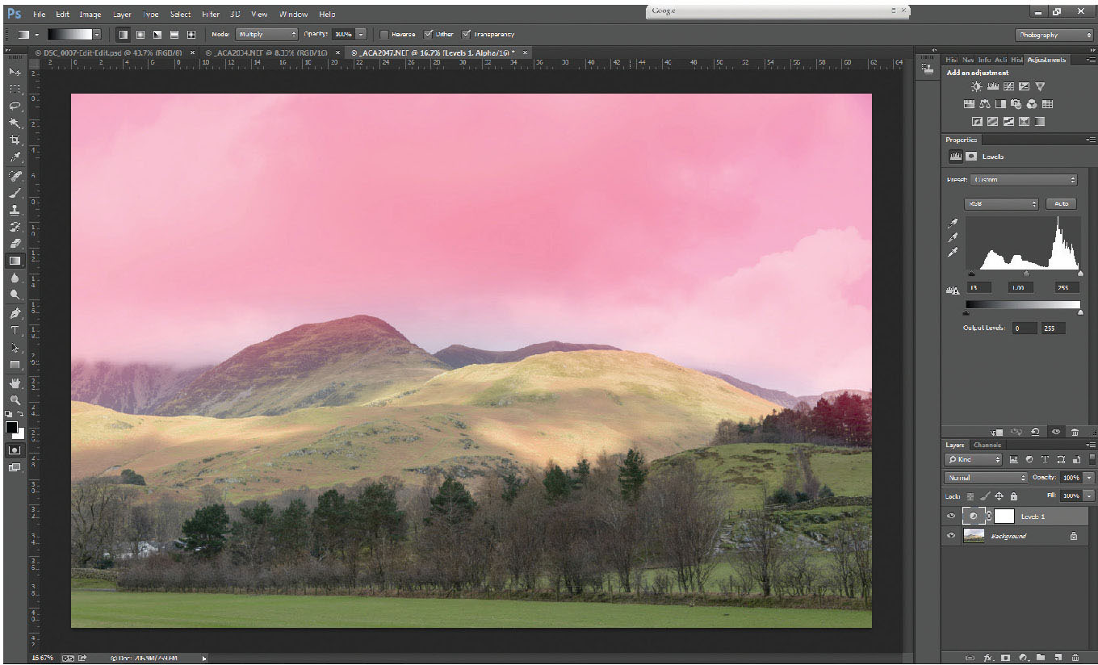Viewport: 1098px width, 665px height.
Task: Click the midtone 1.00 input field
Action: pyautogui.click(x=1022, y=288)
